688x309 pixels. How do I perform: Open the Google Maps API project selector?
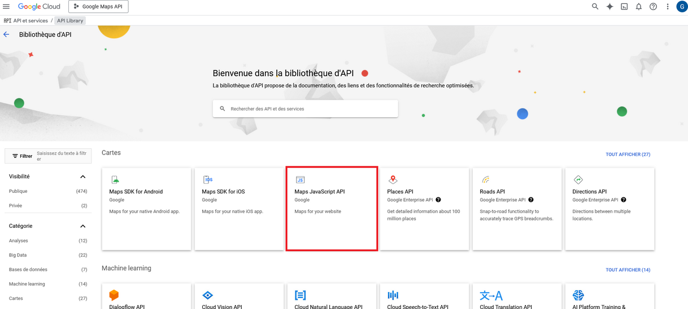(x=98, y=7)
